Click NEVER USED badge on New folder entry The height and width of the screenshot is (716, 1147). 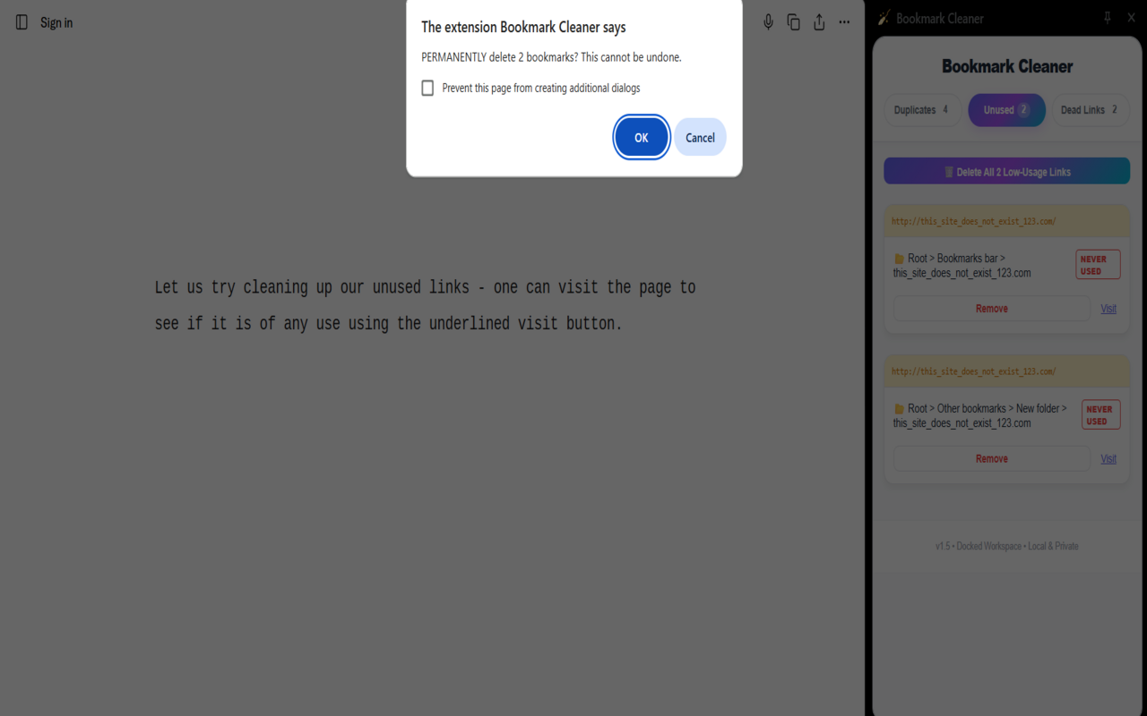pos(1100,415)
